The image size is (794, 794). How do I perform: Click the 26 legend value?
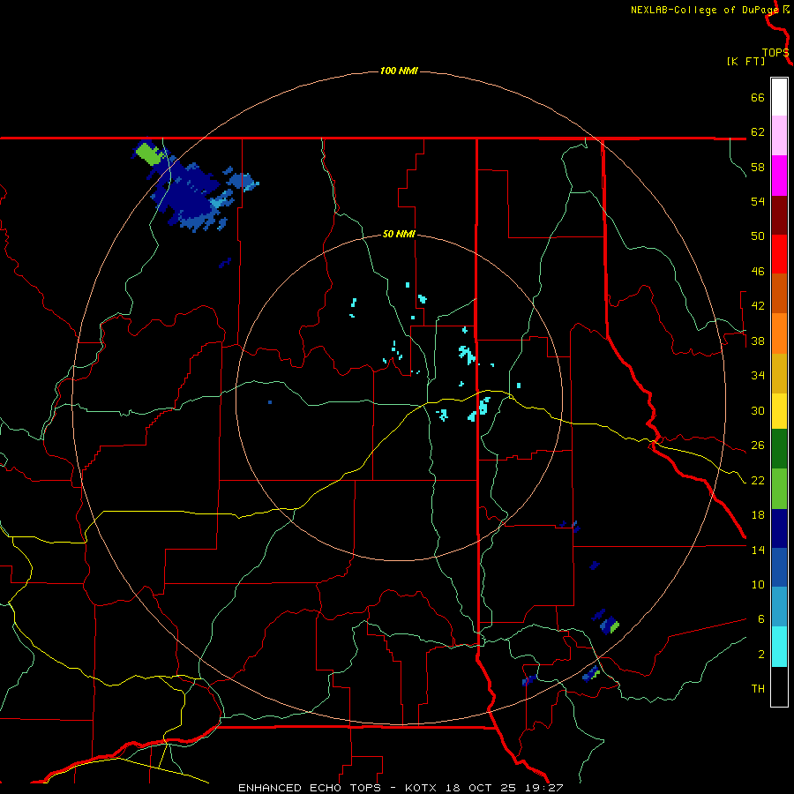758,446
